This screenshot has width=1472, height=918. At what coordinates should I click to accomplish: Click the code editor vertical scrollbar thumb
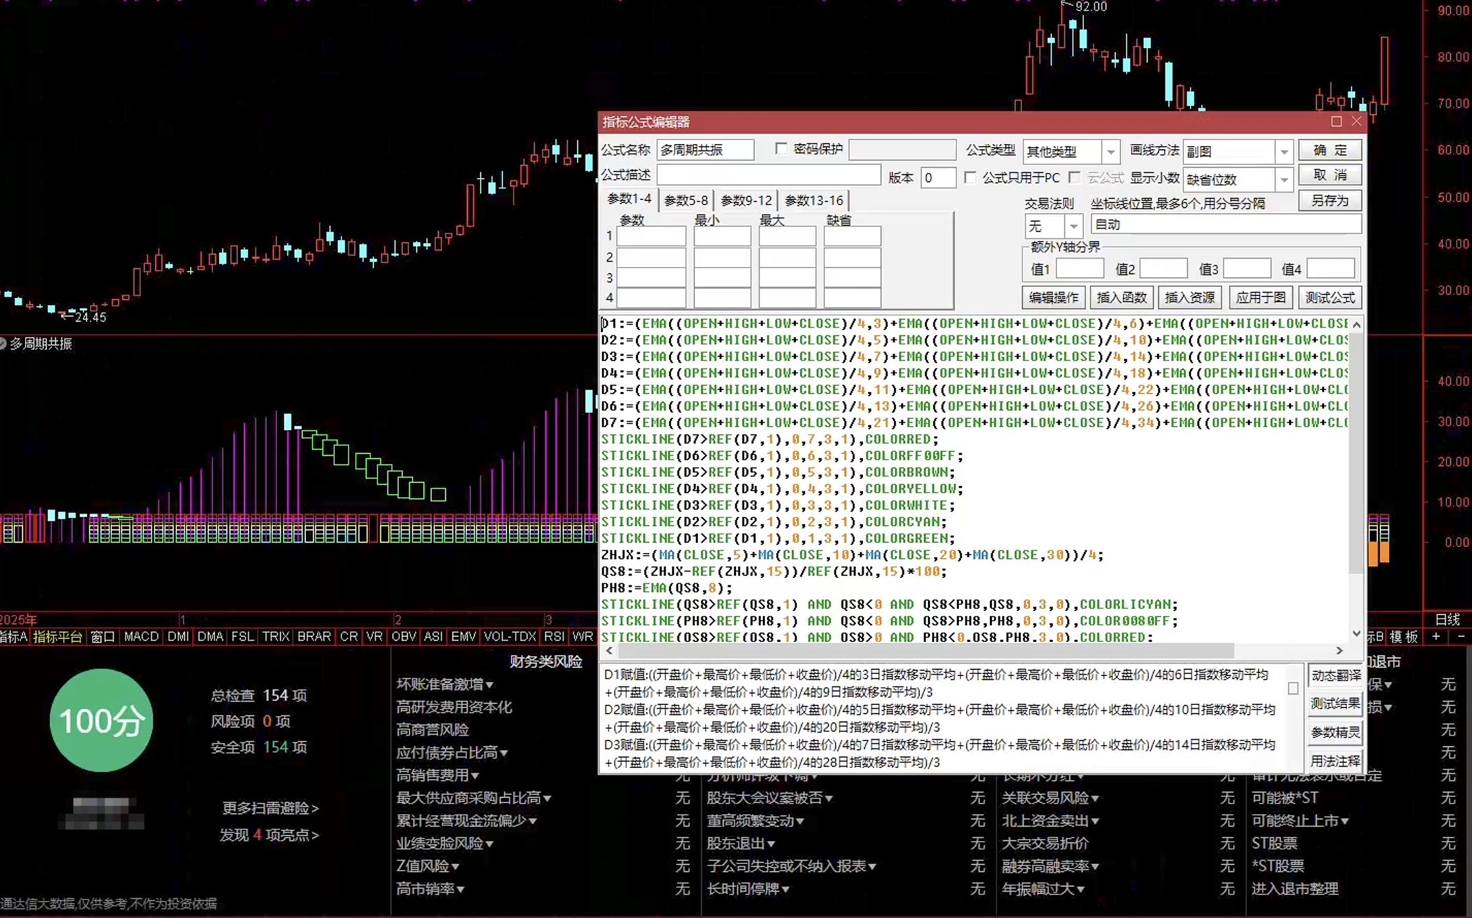click(1356, 452)
